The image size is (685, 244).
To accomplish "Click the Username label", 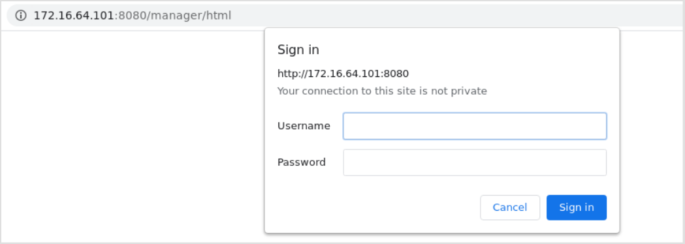I will pyautogui.click(x=304, y=126).
